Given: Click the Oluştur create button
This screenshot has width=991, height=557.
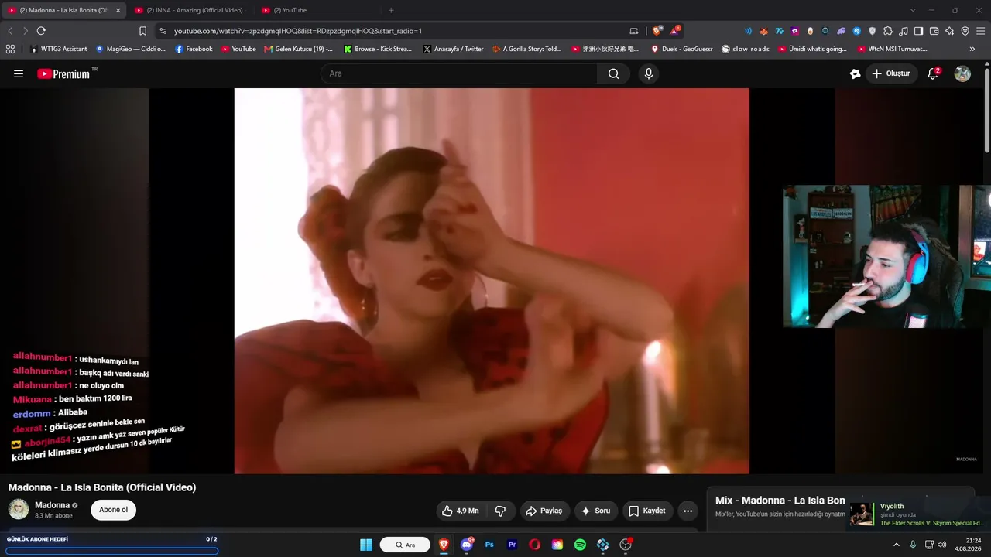Looking at the screenshot, I should click(x=891, y=73).
